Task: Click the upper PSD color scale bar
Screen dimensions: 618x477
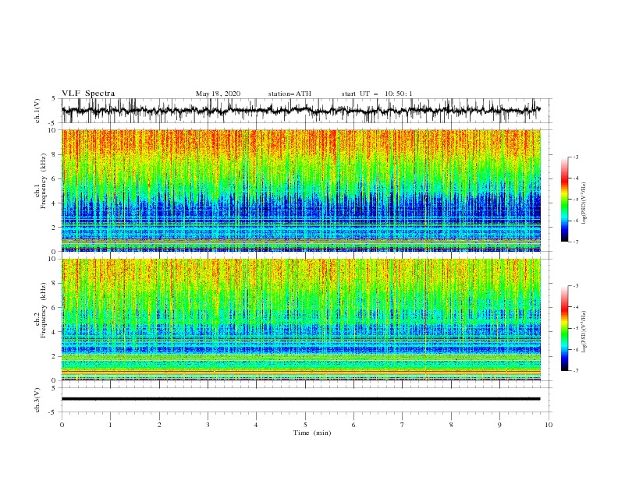Action: [565, 200]
